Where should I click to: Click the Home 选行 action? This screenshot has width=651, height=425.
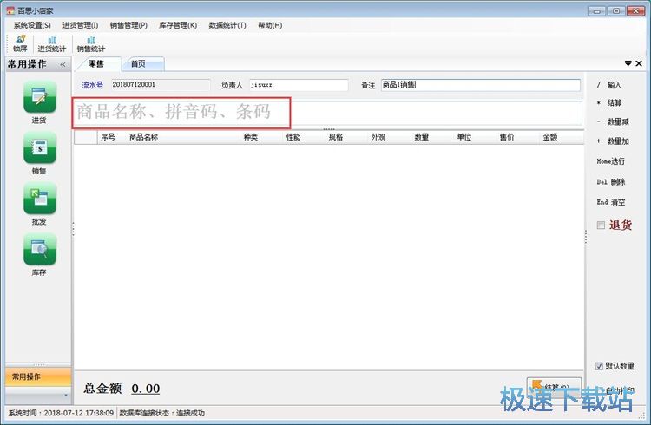click(x=611, y=161)
